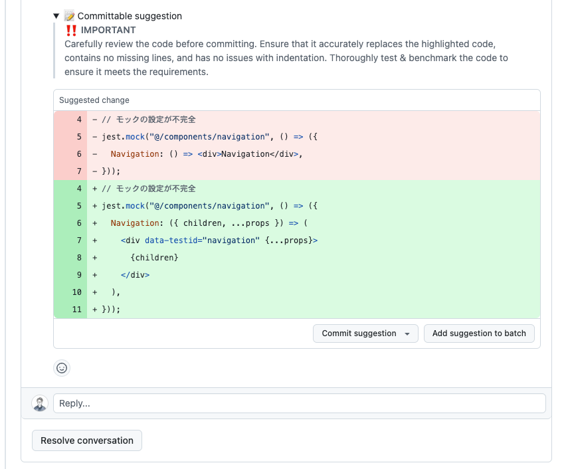This screenshot has height=469, width=570.
Task: Click the green plus marker on line 11
Action: pyautogui.click(x=95, y=309)
